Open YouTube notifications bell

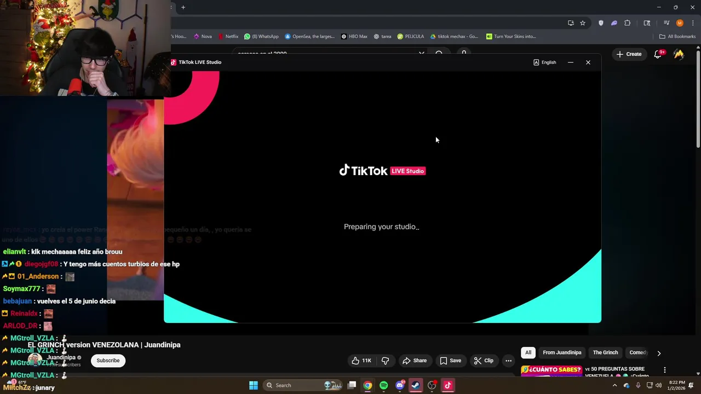658,54
